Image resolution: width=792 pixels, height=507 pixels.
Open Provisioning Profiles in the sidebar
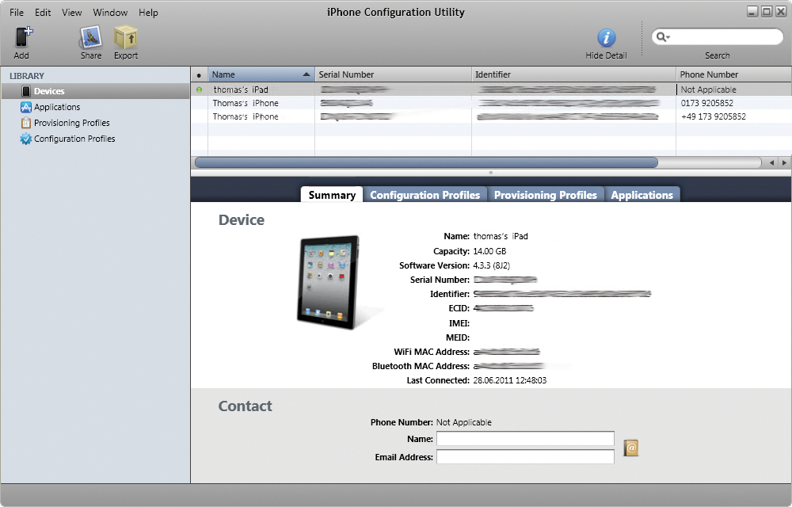pyautogui.click(x=70, y=123)
